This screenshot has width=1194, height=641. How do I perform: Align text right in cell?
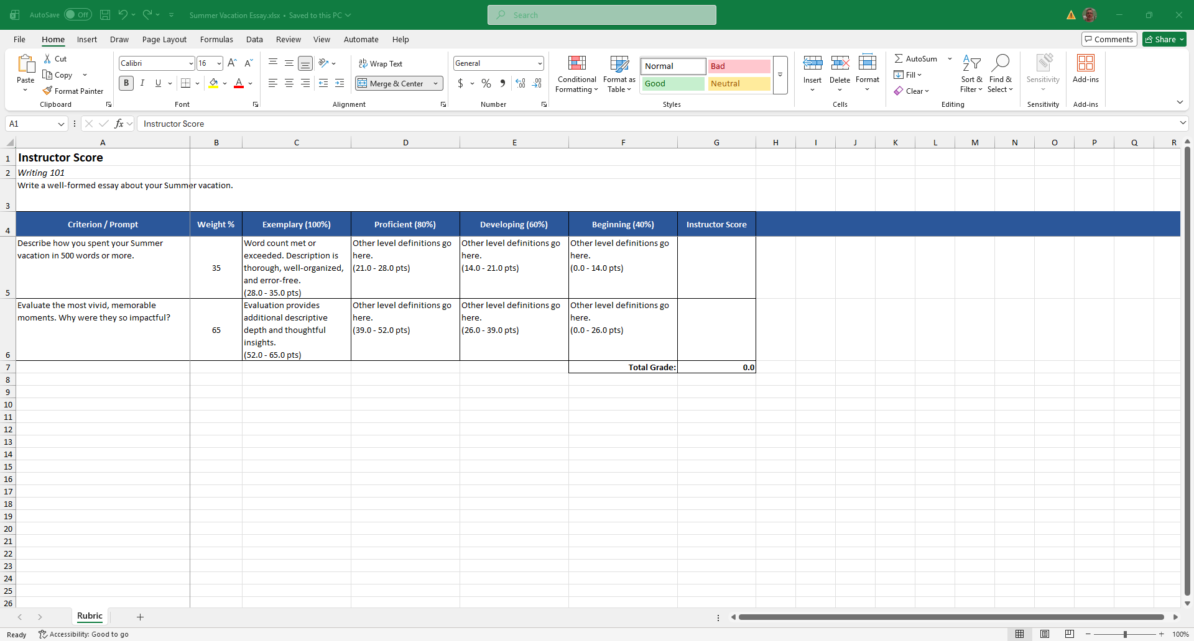(x=305, y=83)
